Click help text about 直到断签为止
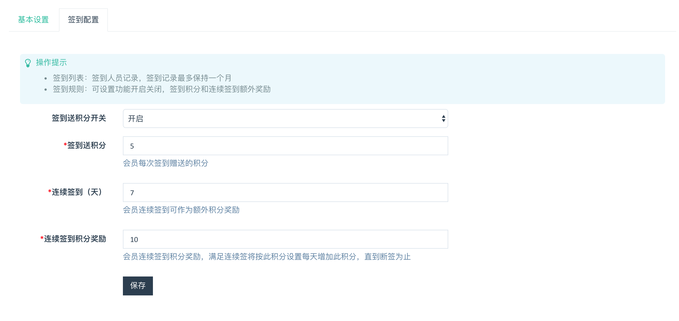The image size is (679, 321). [267, 256]
